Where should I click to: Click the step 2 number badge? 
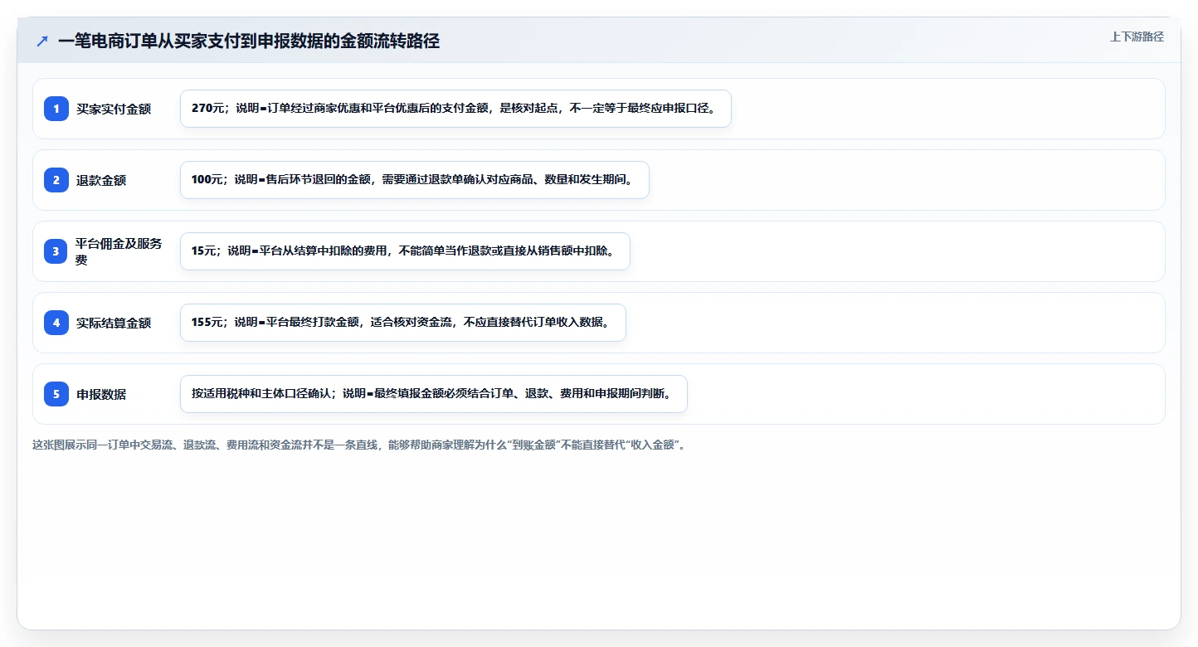[x=56, y=180]
